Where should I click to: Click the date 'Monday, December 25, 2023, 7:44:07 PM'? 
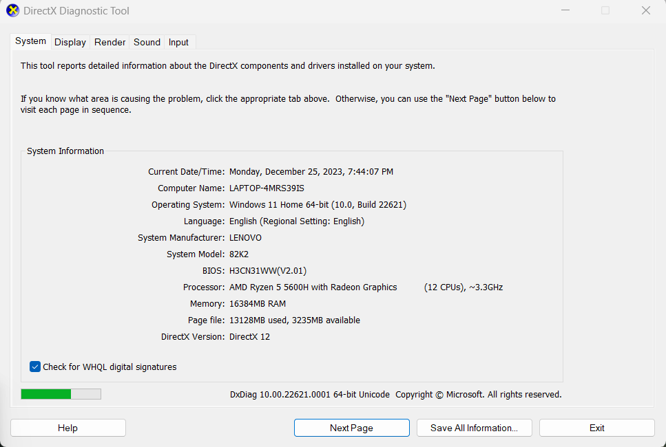point(311,172)
